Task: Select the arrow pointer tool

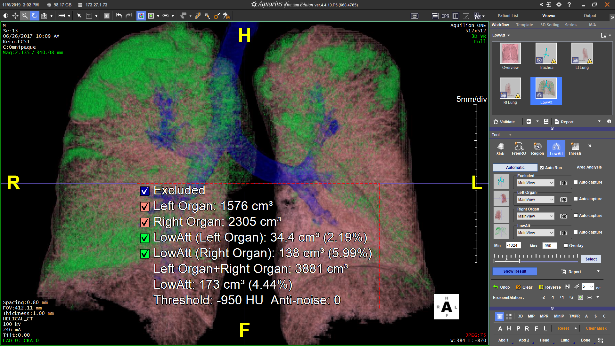Action: point(79,16)
